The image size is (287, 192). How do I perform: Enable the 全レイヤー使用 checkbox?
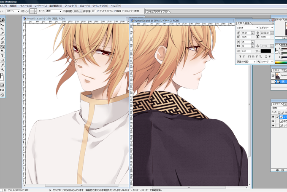click(x=123, y=11)
